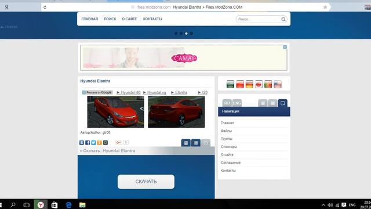Switch download panel to list tab
Screen dimensions: 371x209
(x=186, y=143)
